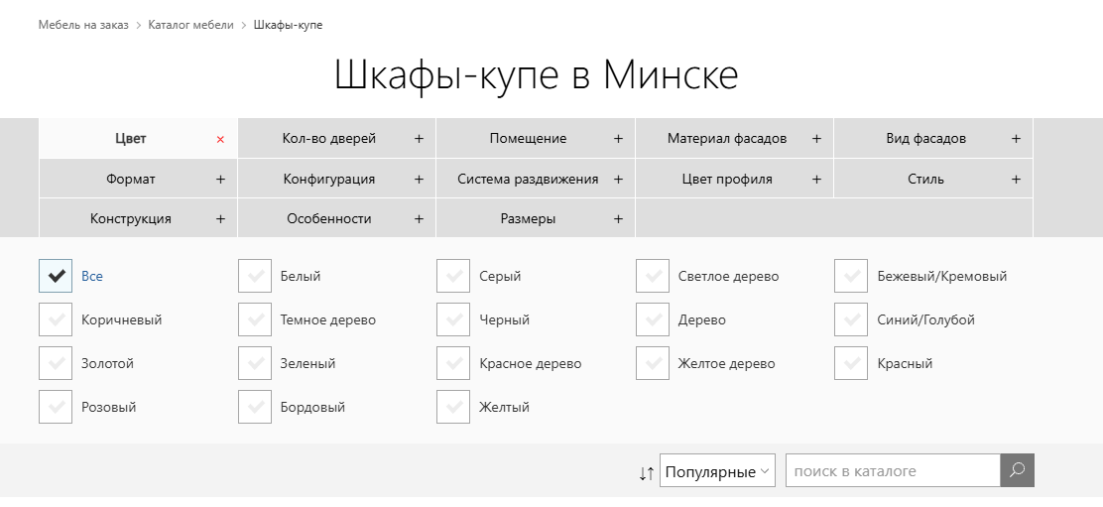Image resolution: width=1103 pixels, height=507 pixels.
Task: Check the Желтое дерево checkbox
Action: [653, 363]
